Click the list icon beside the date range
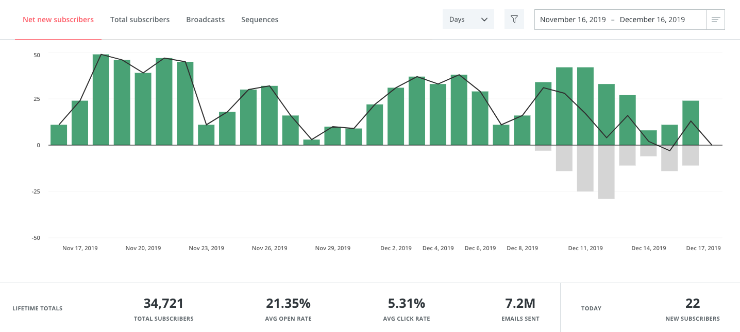740x332 pixels. (716, 20)
